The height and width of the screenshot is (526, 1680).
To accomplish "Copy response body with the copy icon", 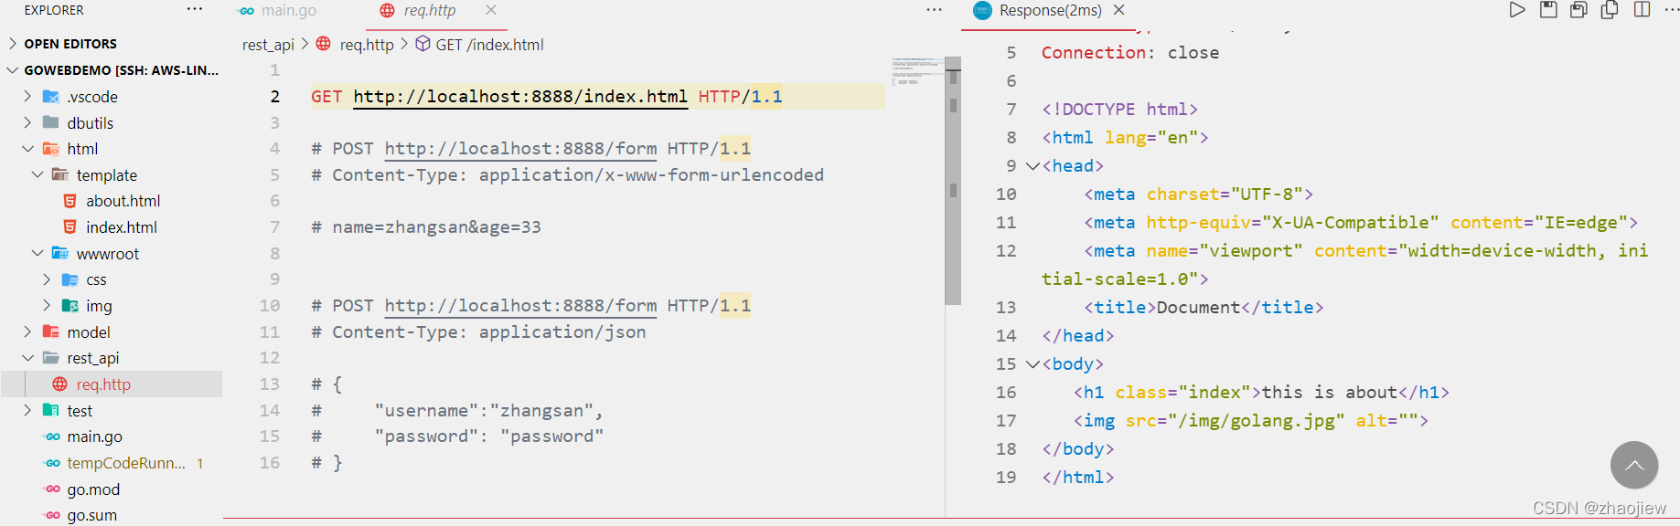I will coord(1610,10).
